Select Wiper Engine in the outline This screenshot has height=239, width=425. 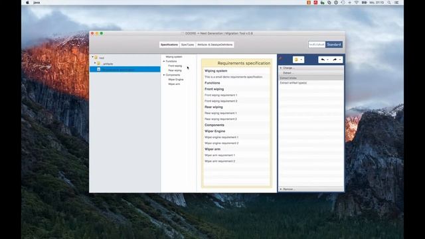point(175,80)
